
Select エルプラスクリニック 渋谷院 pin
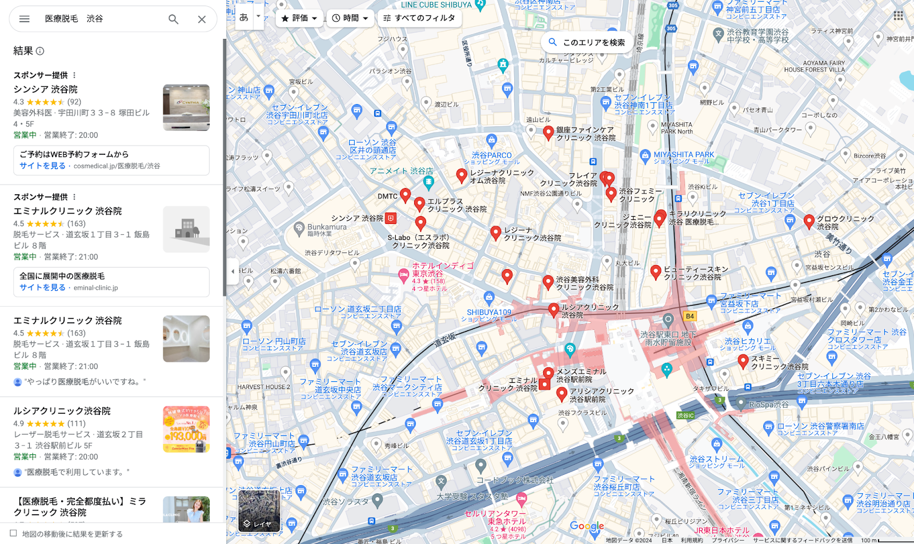click(419, 204)
